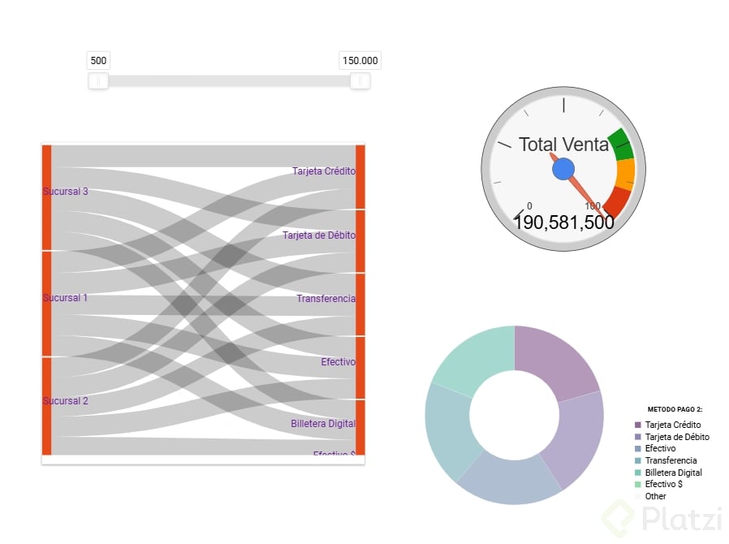Image resolution: width=729 pixels, height=544 pixels.
Task: Click the Other legend entry
Action: pos(655,496)
